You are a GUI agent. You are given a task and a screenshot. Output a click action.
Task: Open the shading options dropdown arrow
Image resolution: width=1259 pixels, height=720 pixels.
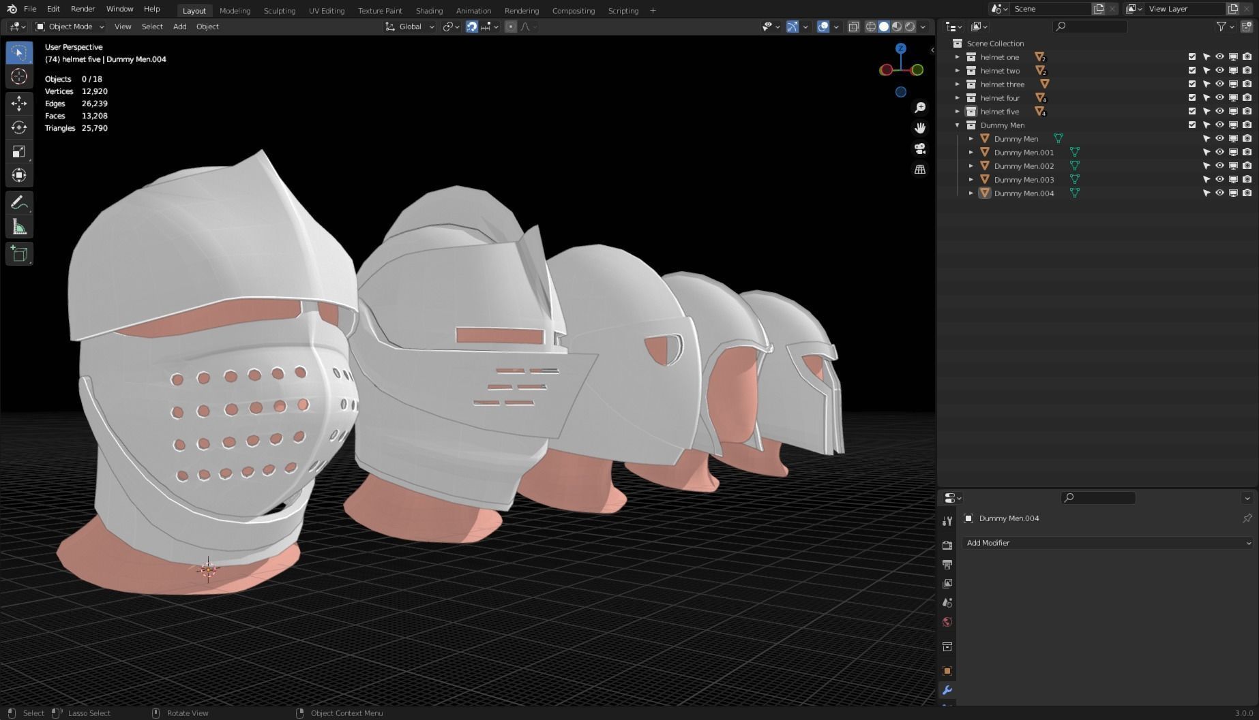click(x=923, y=27)
